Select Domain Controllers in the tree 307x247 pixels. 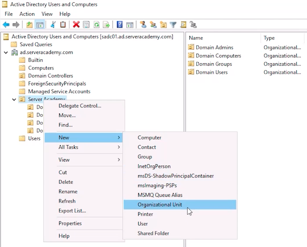(x=50, y=76)
